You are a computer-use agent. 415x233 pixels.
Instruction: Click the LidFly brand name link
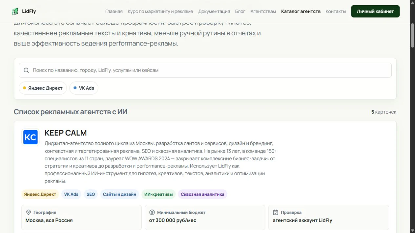pyautogui.click(x=29, y=11)
